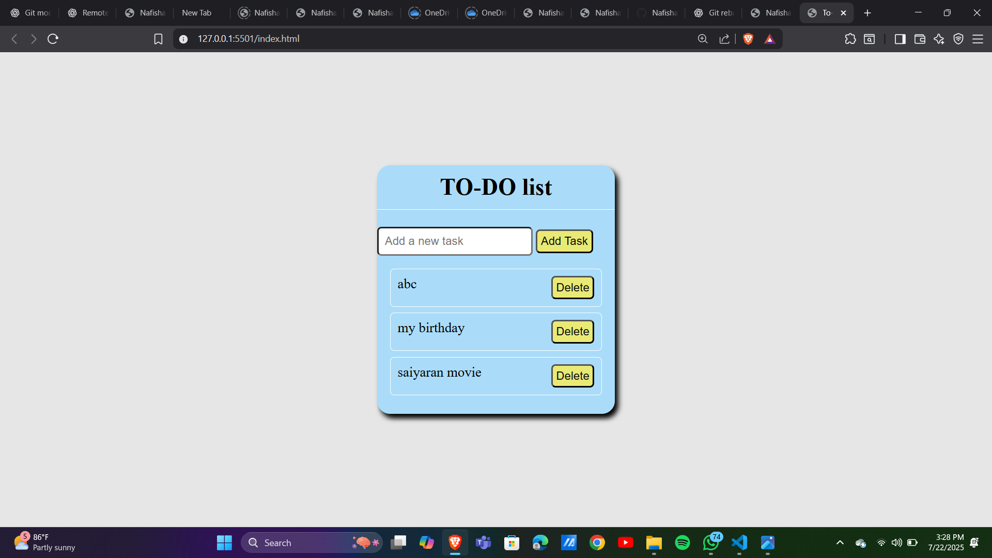Delete the abc task
Image resolution: width=992 pixels, height=558 pixels.
pos(572,288)
